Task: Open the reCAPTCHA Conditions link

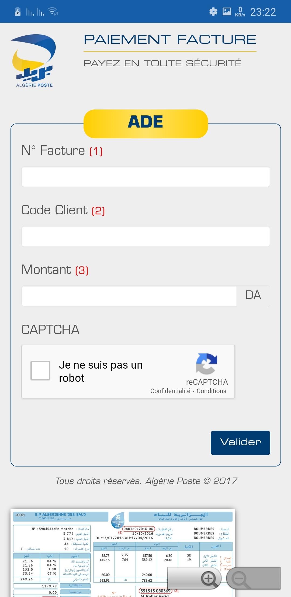Action: tap(212, 391)
